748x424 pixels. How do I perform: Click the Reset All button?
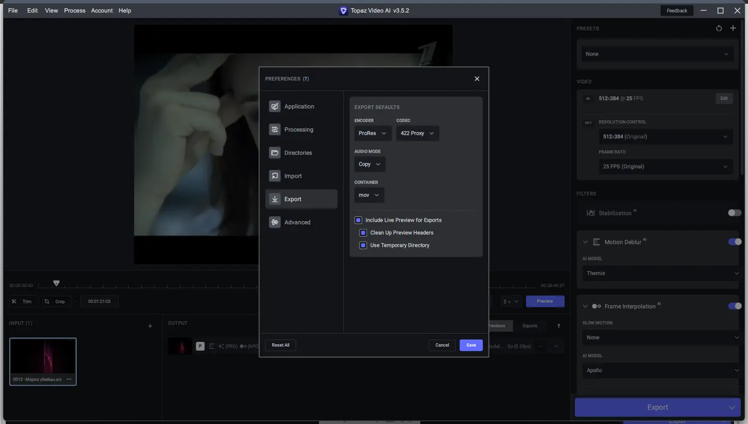click(280, 345)
